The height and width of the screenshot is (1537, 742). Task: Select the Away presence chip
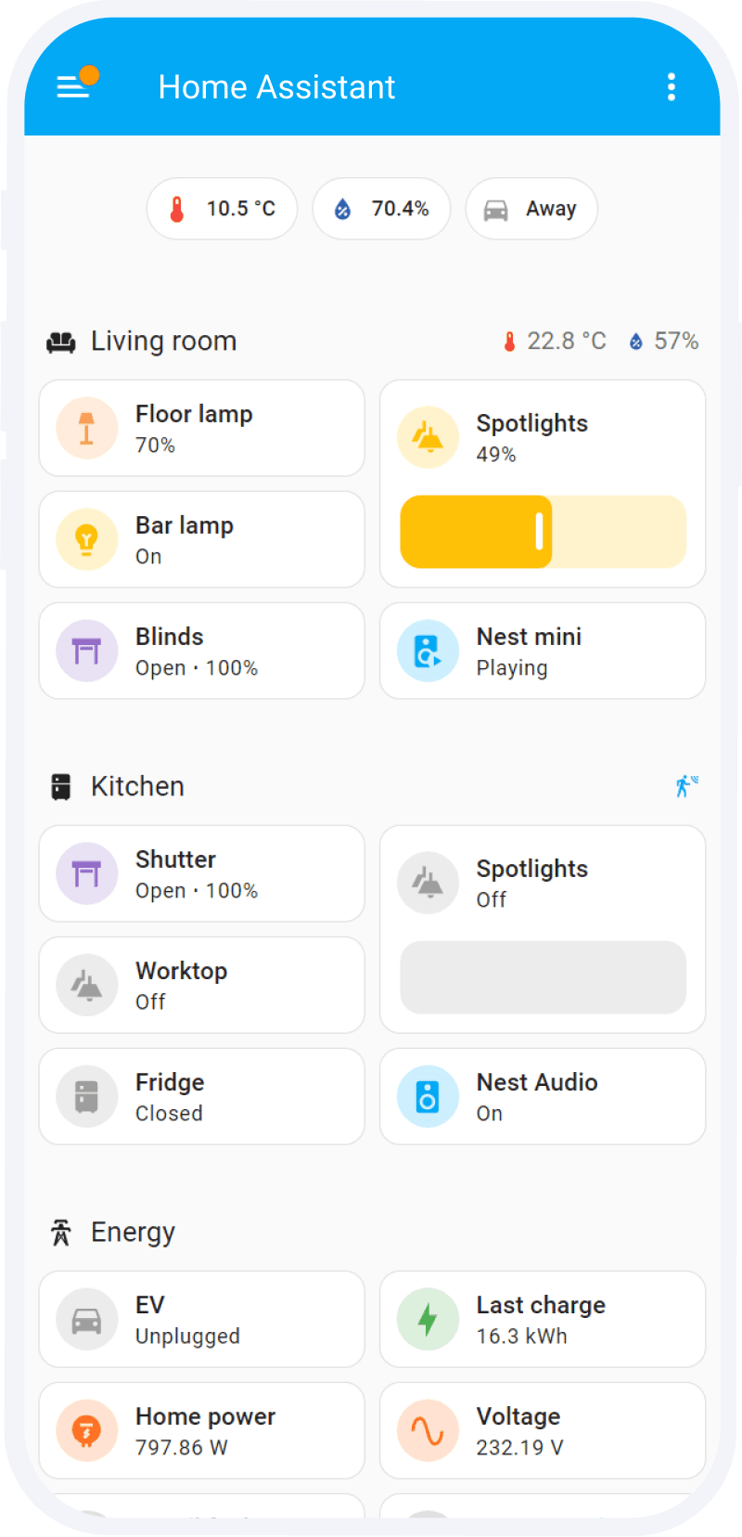[531, 209]
